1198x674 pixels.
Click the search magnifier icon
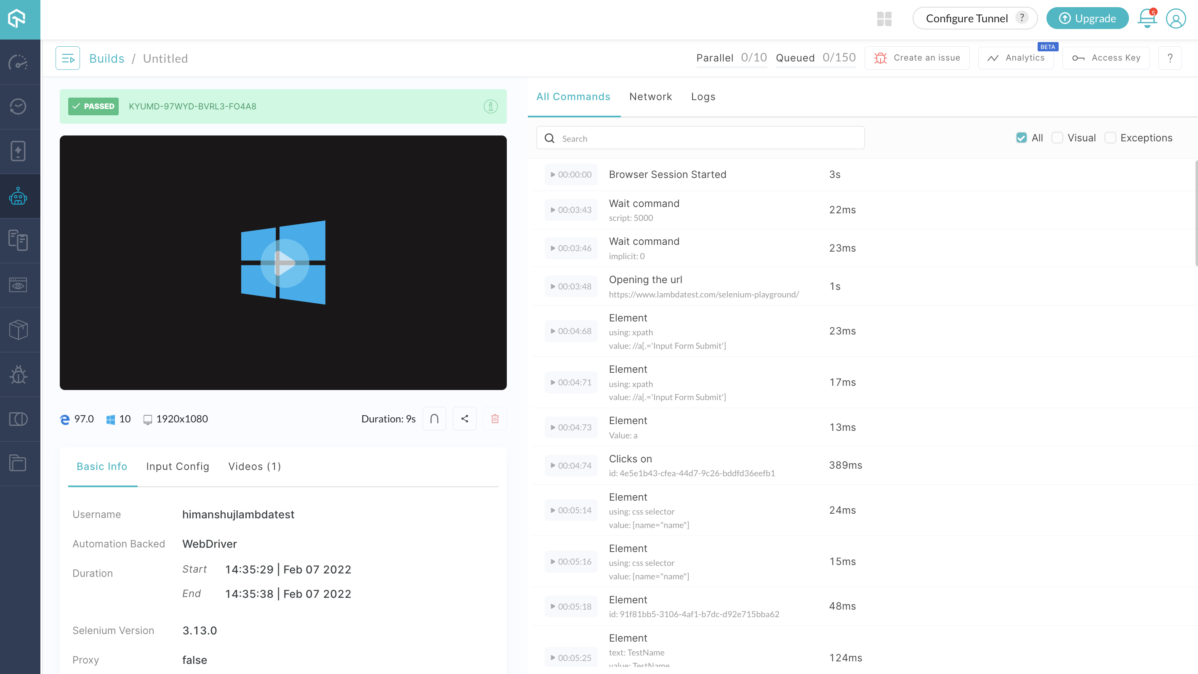tap(549, 138)
